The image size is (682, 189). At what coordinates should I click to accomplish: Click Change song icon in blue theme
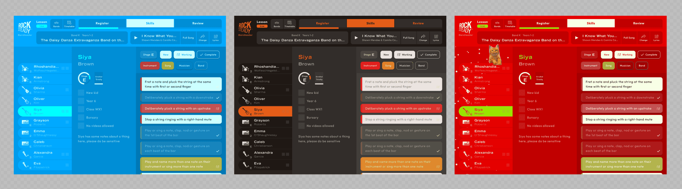[x=203, y=38]
